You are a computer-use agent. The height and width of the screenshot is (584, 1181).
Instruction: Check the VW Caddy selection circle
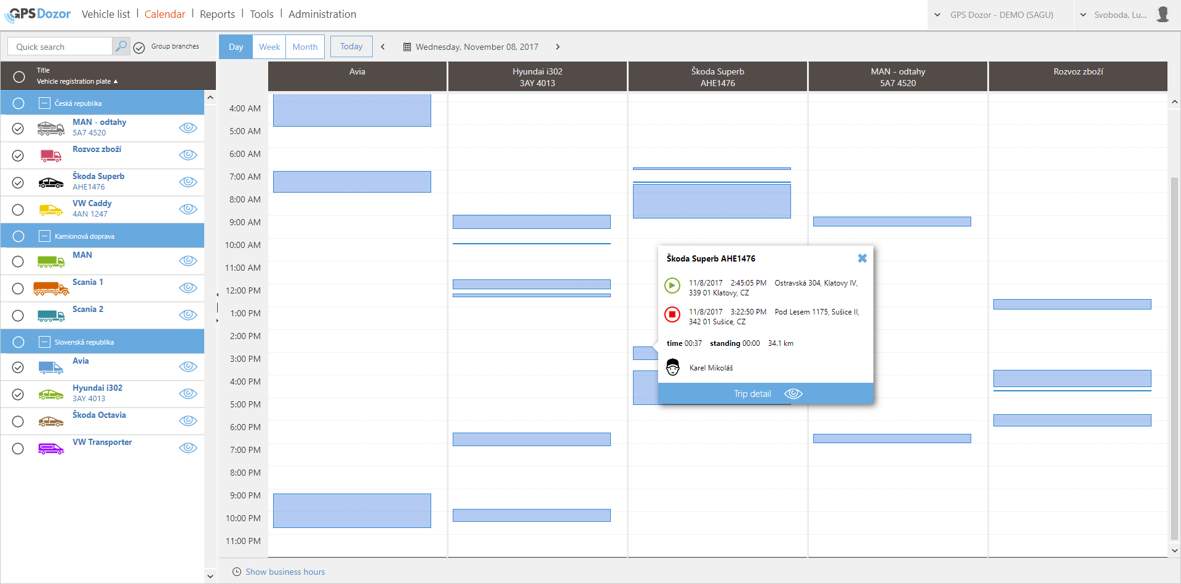point(18,210)
